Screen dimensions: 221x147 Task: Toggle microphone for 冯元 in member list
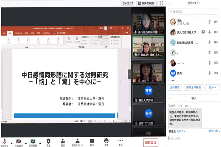point(210,22)
